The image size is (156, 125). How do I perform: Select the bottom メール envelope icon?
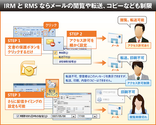115,110
